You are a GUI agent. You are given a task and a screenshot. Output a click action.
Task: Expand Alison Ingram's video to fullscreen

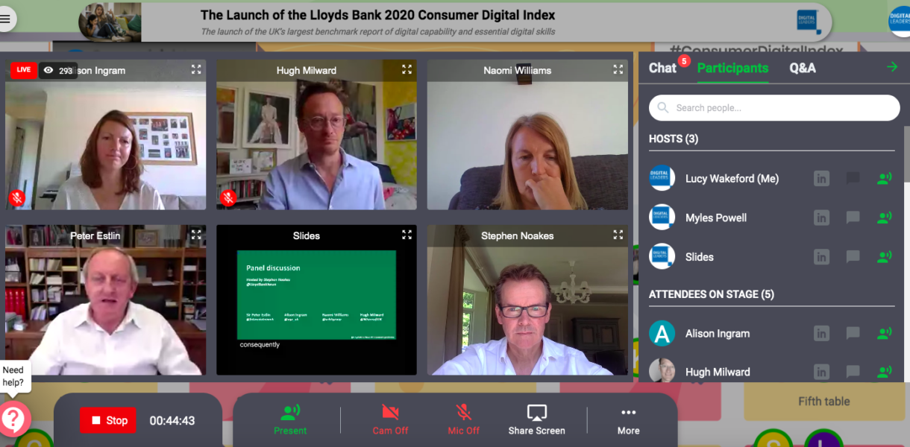[196, 69]
